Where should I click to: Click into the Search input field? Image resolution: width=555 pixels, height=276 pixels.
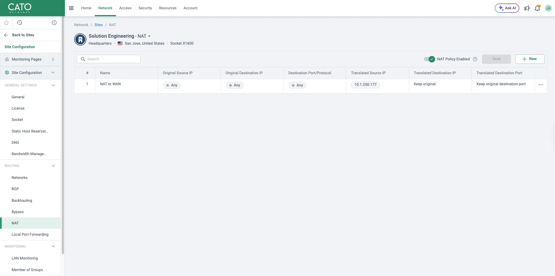tap(109, 59)
